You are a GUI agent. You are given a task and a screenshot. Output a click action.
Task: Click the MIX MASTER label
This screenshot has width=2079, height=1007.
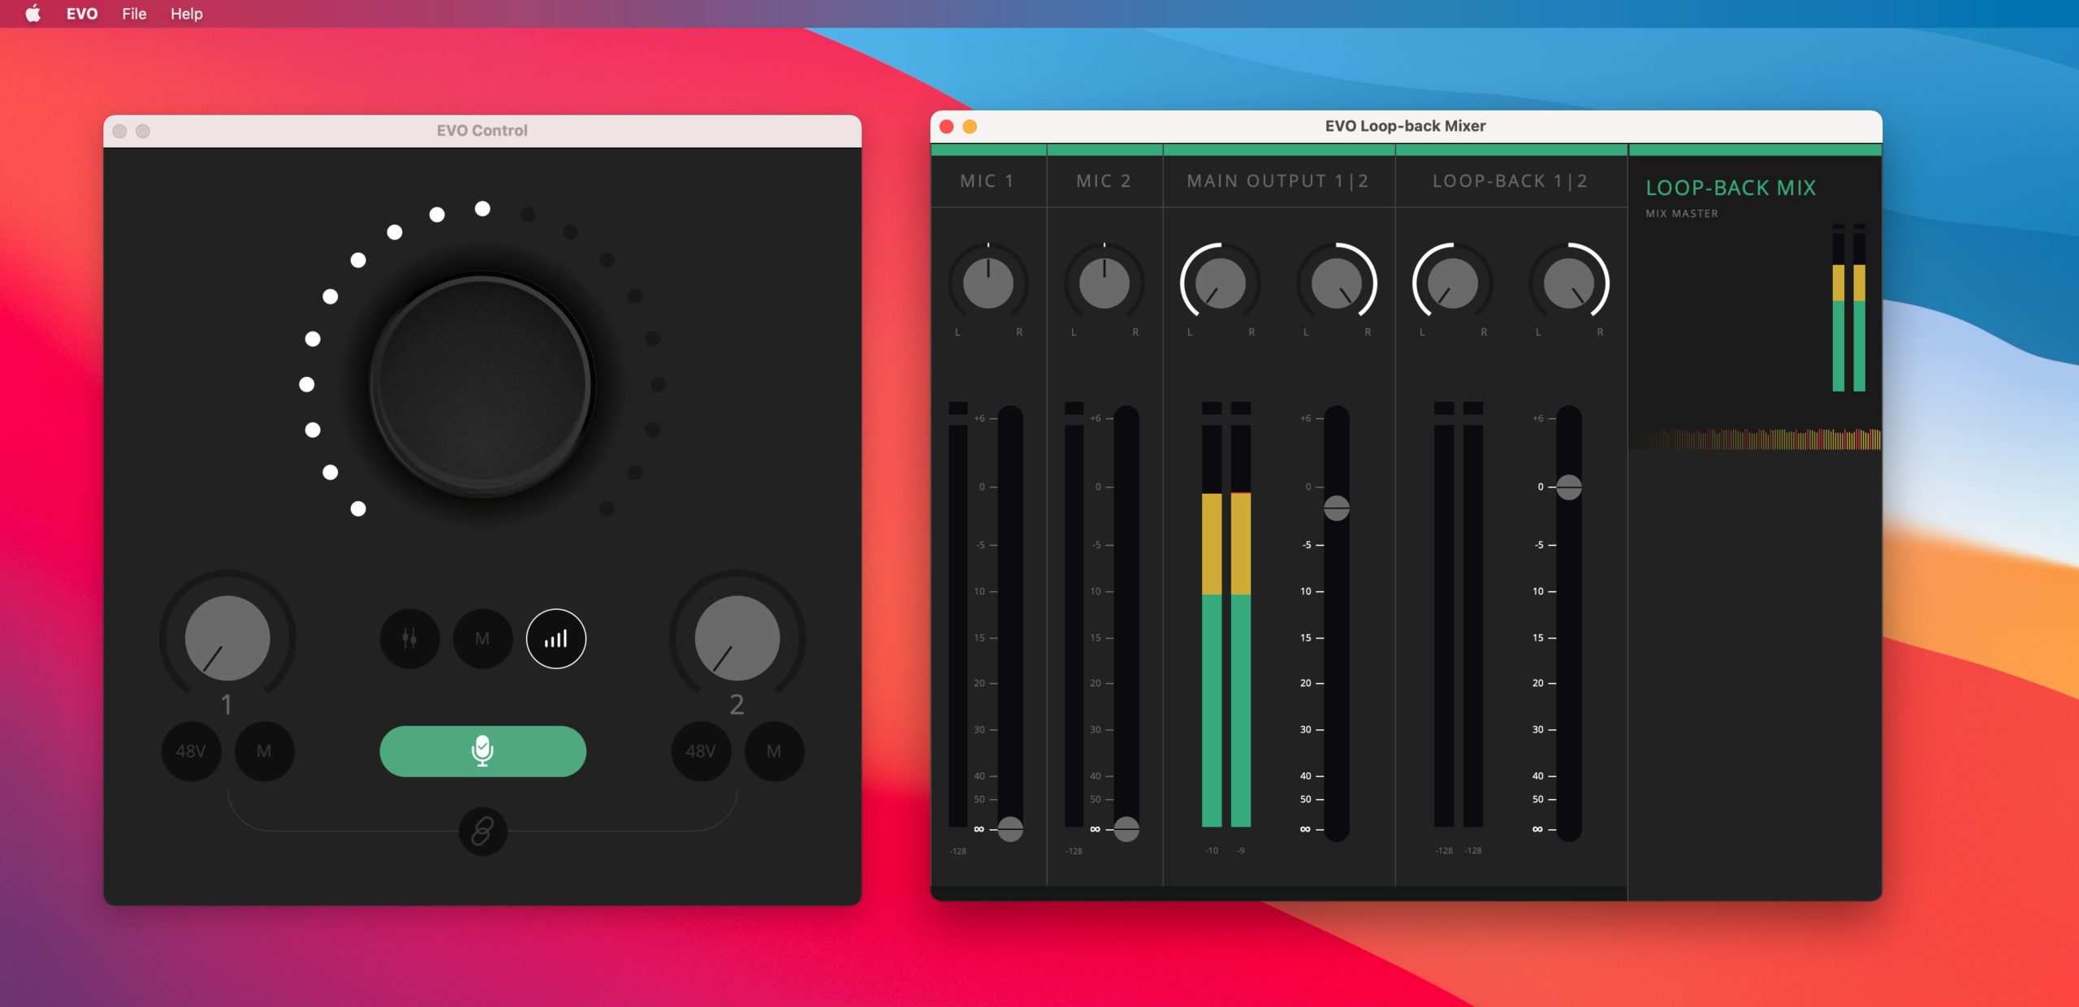tap(1682, 214)
